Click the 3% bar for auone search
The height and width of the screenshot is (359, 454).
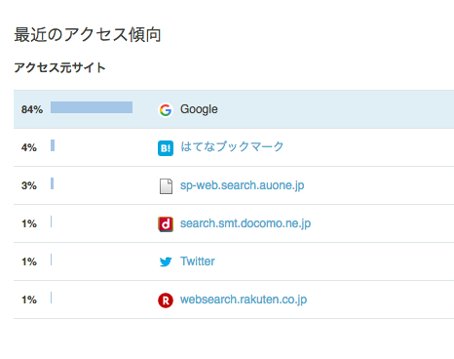pos(53,183)
